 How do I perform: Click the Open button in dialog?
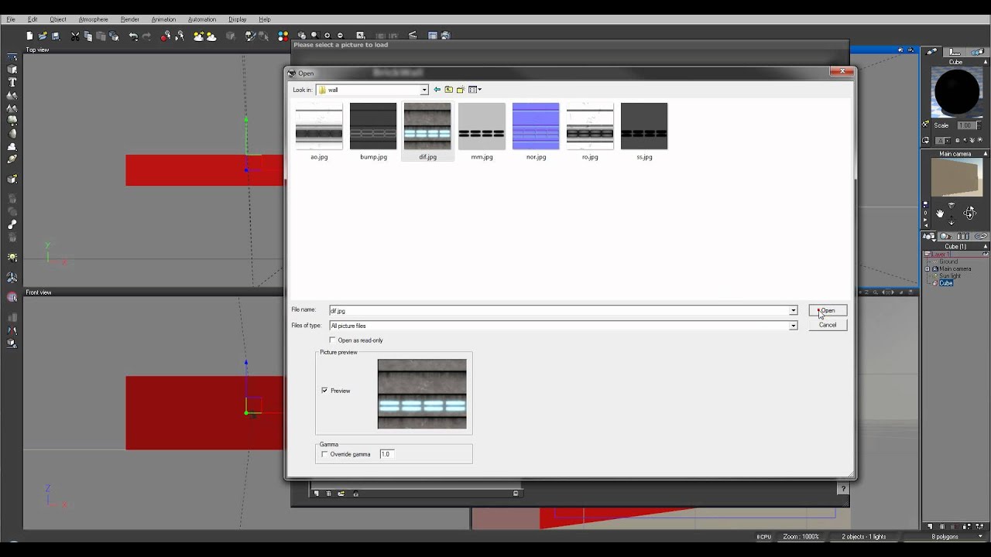(x=828, y=310)
